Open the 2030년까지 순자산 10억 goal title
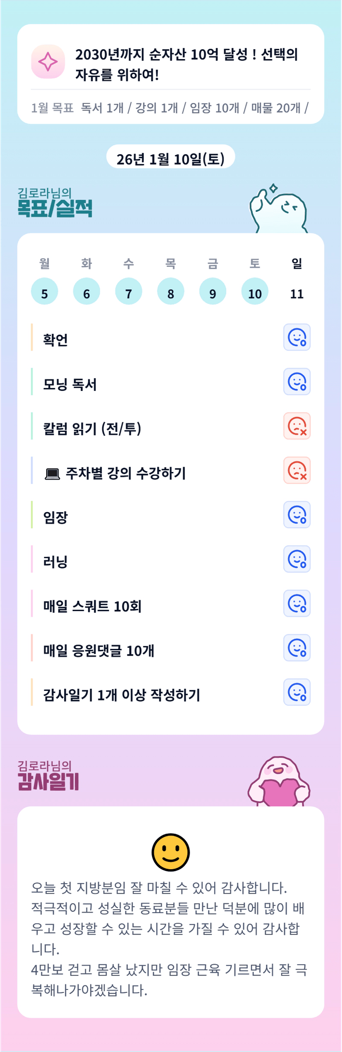 point(186,64)
